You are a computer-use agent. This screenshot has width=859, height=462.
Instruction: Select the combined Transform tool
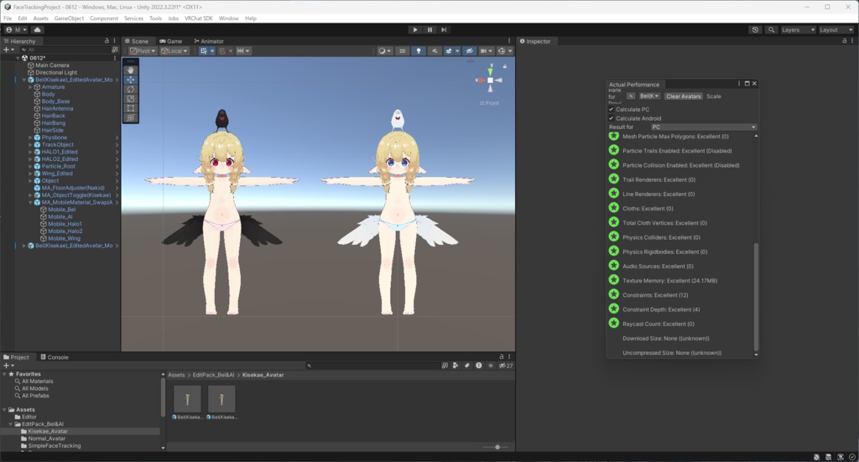[130, 117]
